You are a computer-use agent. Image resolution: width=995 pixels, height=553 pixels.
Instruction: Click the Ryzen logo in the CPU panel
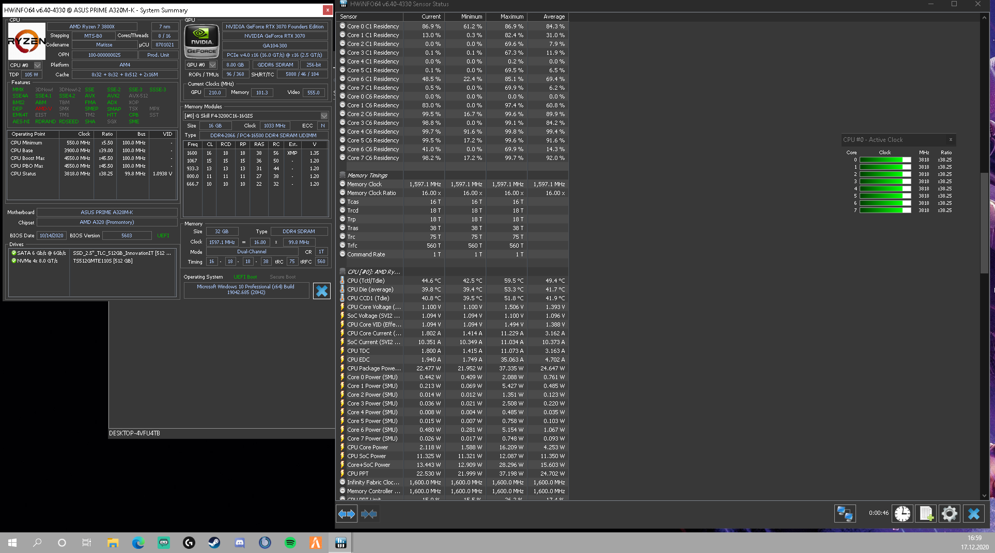pyautogui.click(x=26, y=41)
